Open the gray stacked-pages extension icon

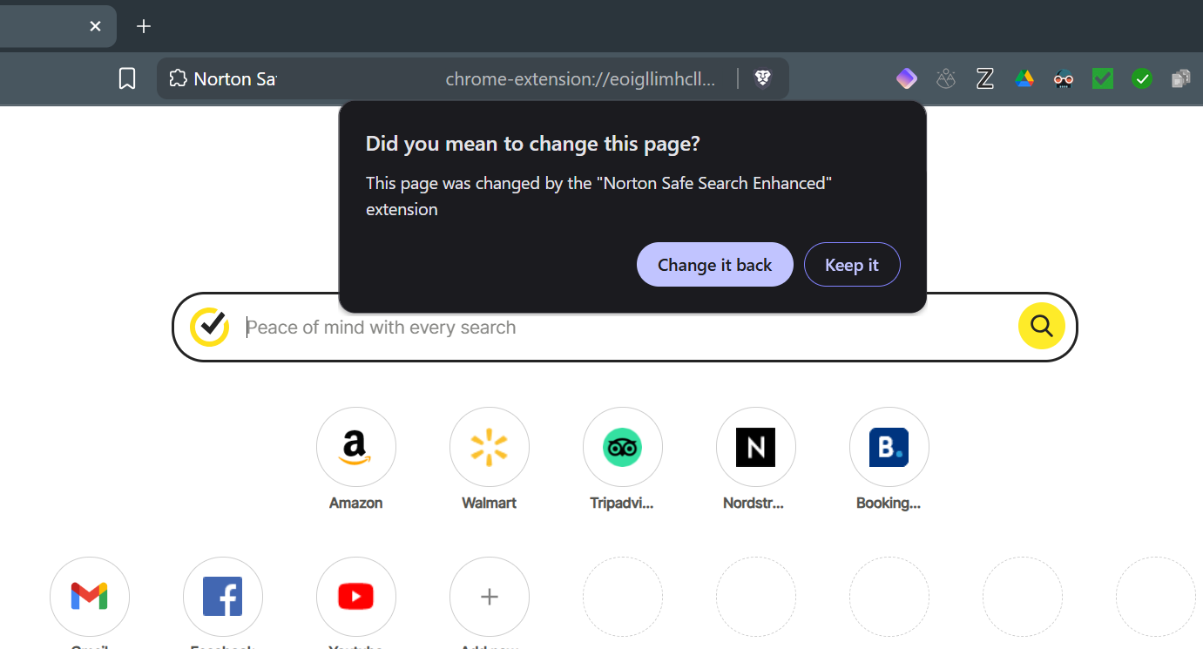pos(1181,79)
